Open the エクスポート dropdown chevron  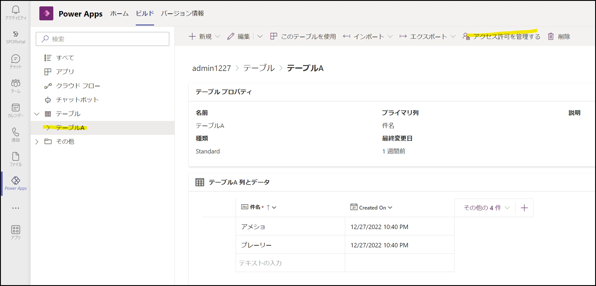453,36
